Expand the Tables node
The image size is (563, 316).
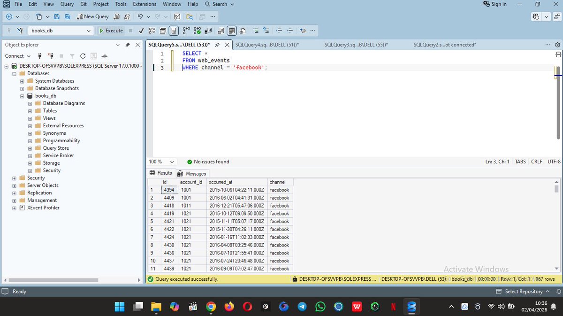(30, 111)
